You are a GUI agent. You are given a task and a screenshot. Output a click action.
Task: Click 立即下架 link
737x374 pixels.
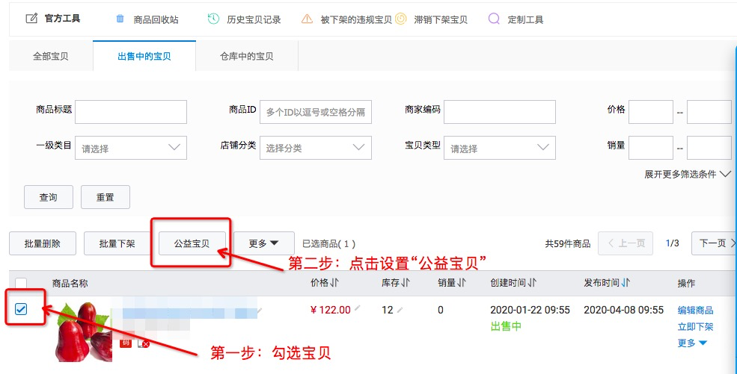pos(695,326)
